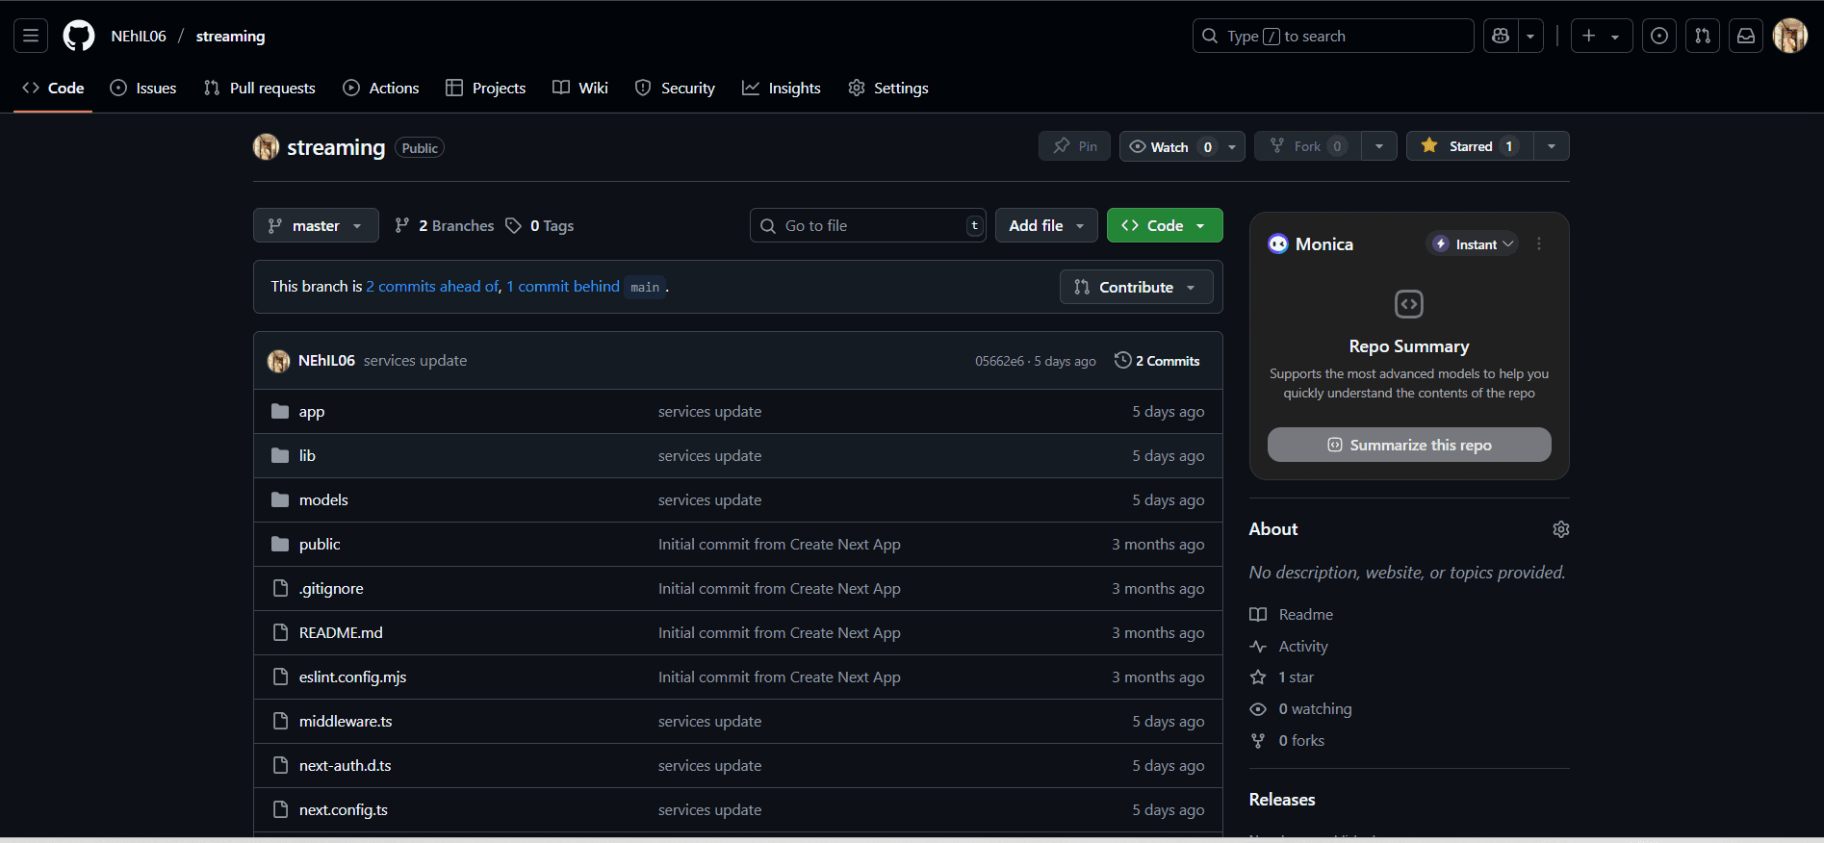Open the Projects tab

[486, 88]
